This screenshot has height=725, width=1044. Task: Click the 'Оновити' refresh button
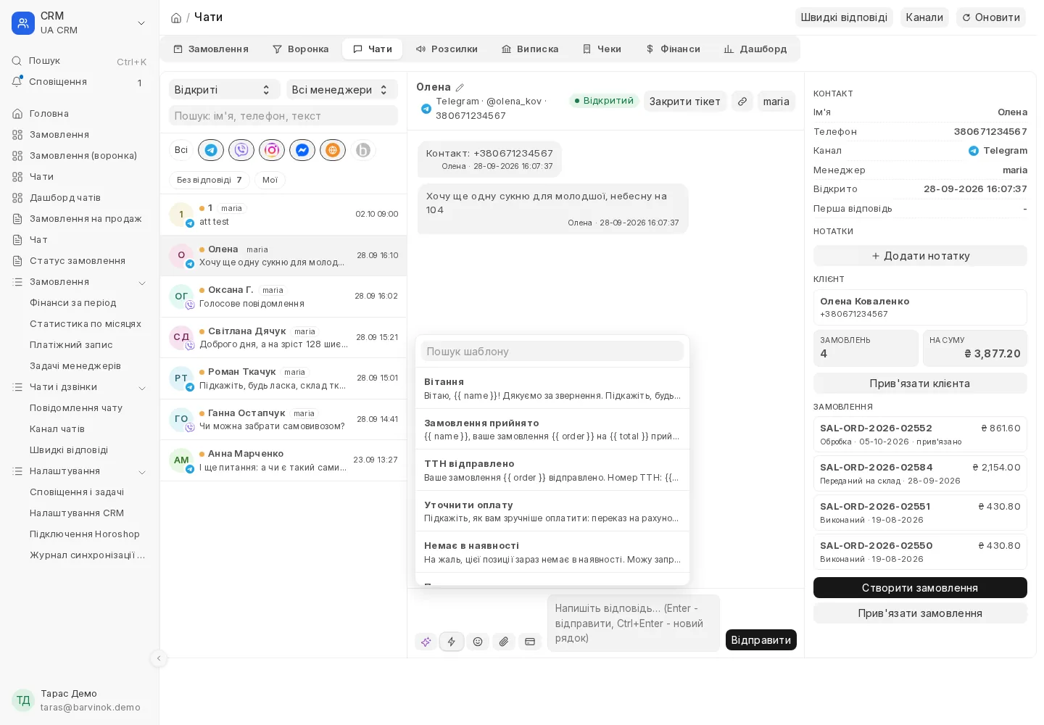pos(991,17)
